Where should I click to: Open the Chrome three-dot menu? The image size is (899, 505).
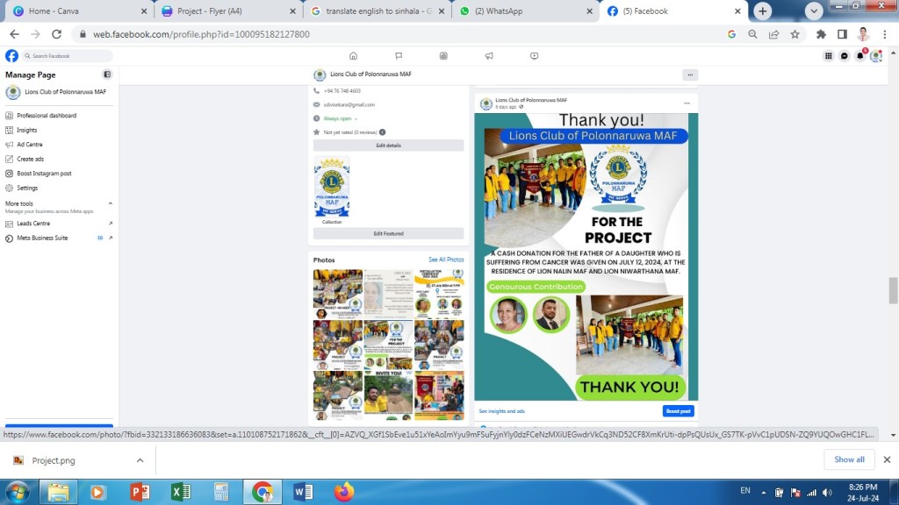(885, 34)
